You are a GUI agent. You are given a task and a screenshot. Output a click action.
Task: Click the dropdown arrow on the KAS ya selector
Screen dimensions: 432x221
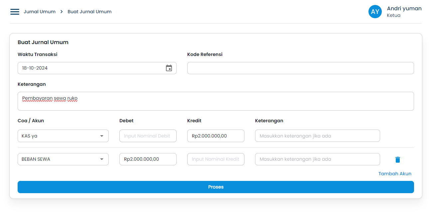click(102, 136)
